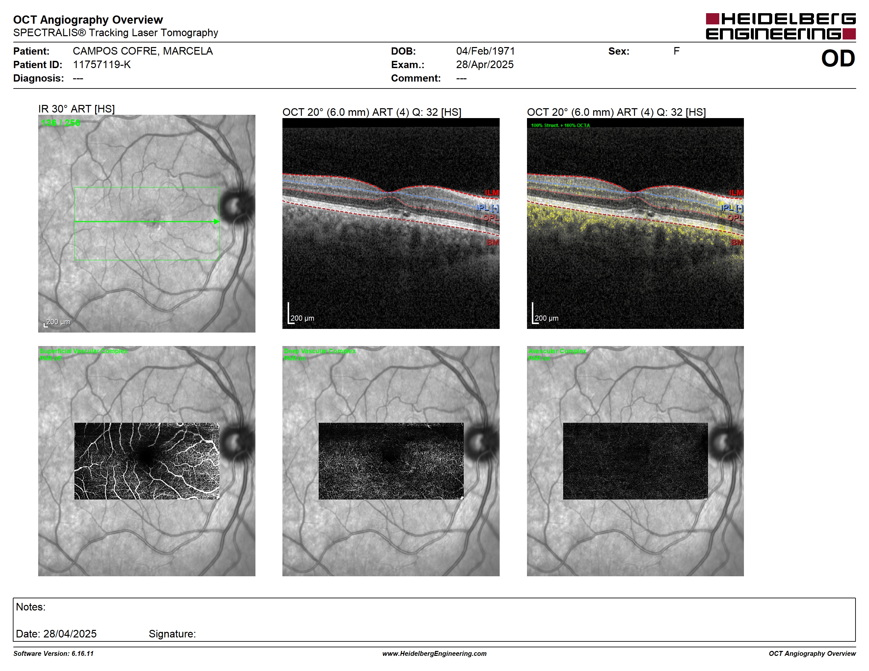Viewport: 869px width, 671px height.
Task: Click the IPL label on structural B-scan
Action: [487, 208]
